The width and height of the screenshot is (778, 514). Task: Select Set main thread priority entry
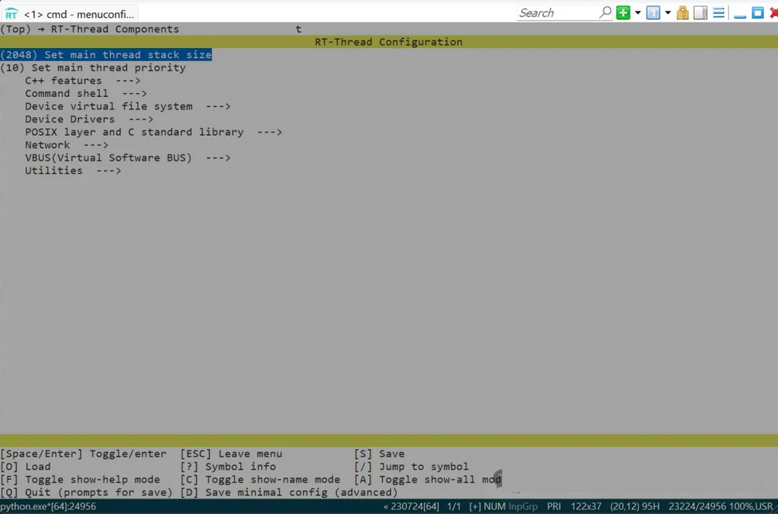point(93,67)
